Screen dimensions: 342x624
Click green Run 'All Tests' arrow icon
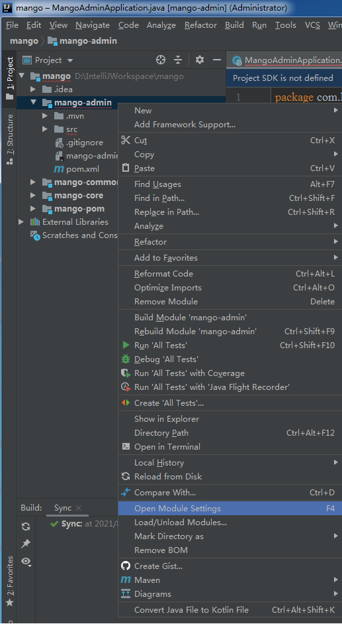pyautogui.click(x=126, y=345)
